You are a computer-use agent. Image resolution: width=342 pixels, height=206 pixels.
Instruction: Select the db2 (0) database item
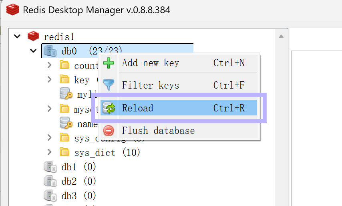[70, 181]
